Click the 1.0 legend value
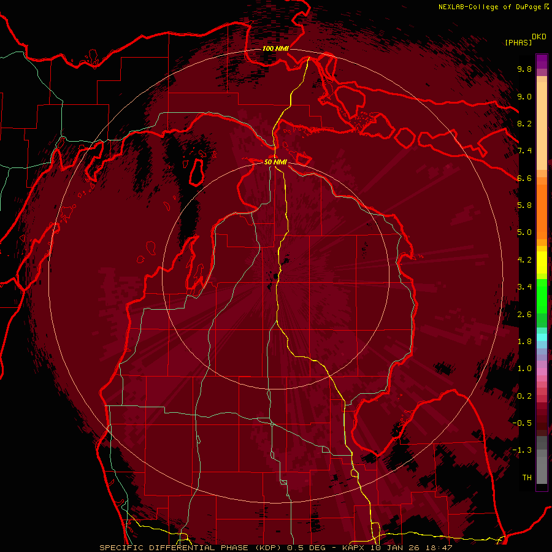 click(x=524, y=369)
